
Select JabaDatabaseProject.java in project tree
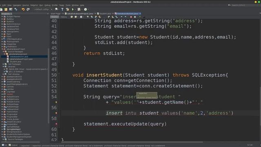click(x=21, y=59)
